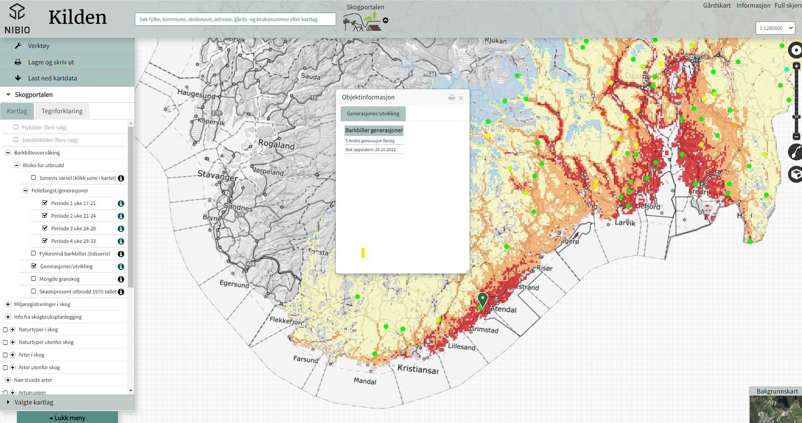Disable the Generasjoner/utvikling layer
The height and width of the screenshot is (423, 802).
click(x=34, y=266)
